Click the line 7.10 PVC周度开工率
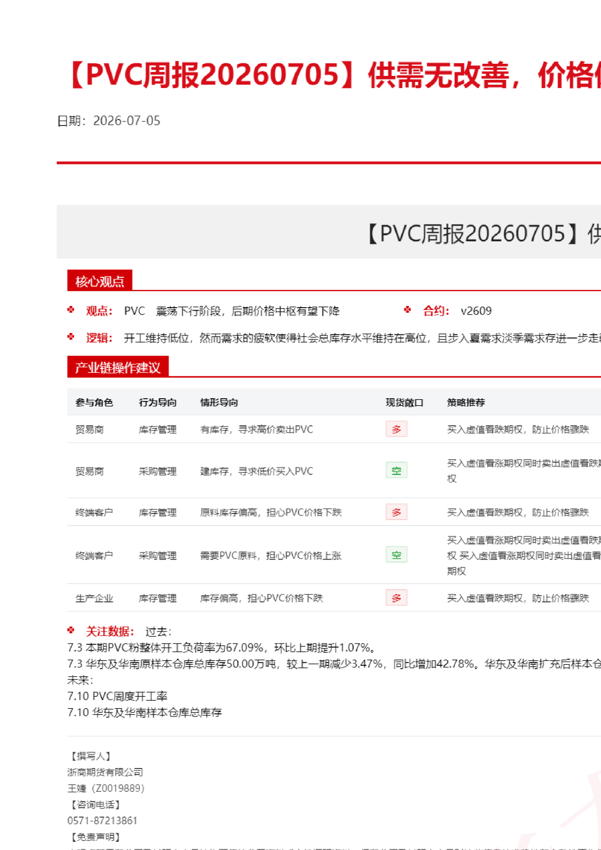This screenshot has height=850, width=601. [117, 696]
